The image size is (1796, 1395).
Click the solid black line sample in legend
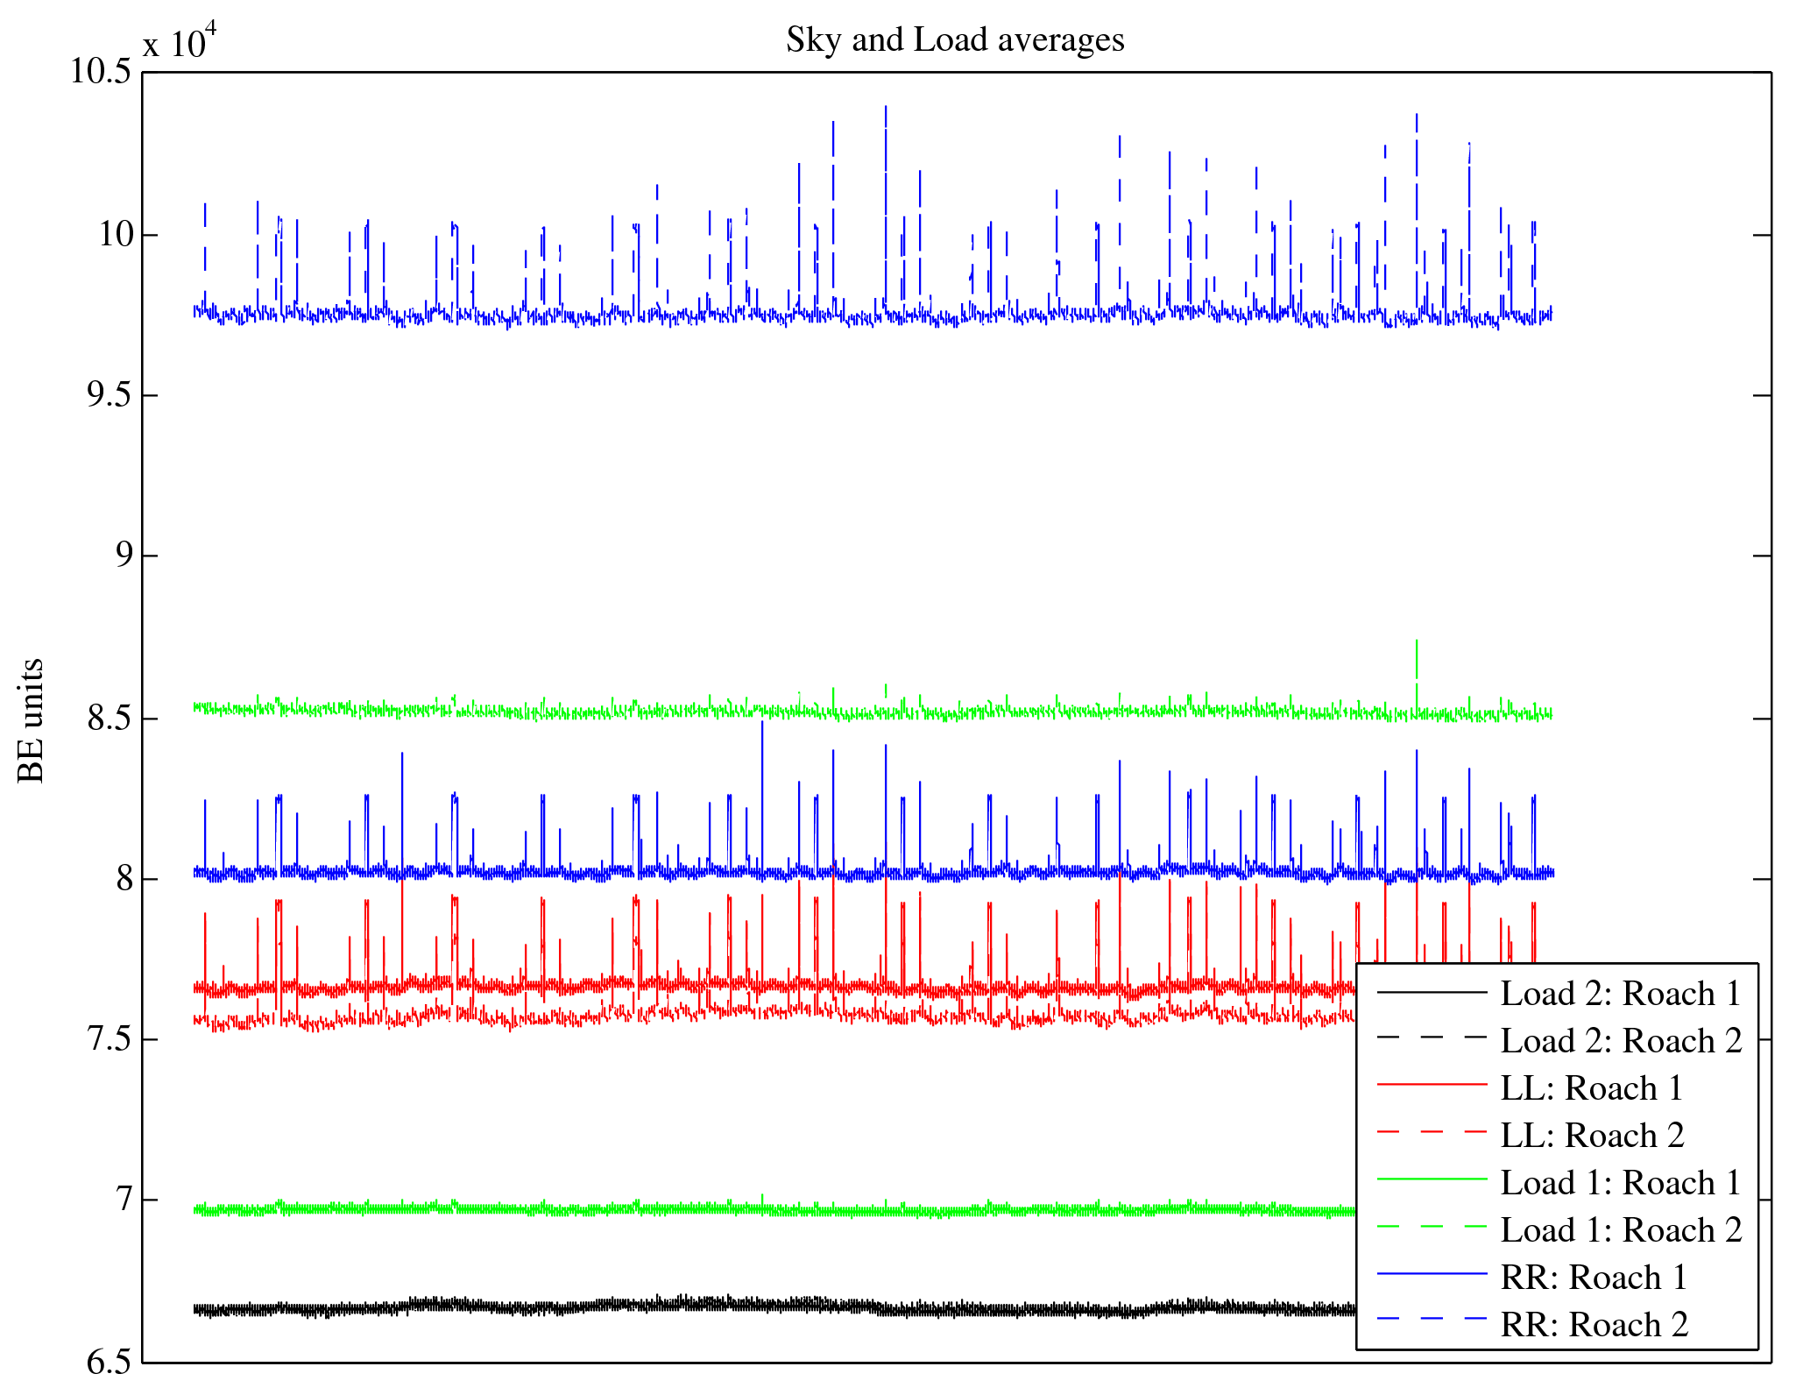pos(1432,991)
